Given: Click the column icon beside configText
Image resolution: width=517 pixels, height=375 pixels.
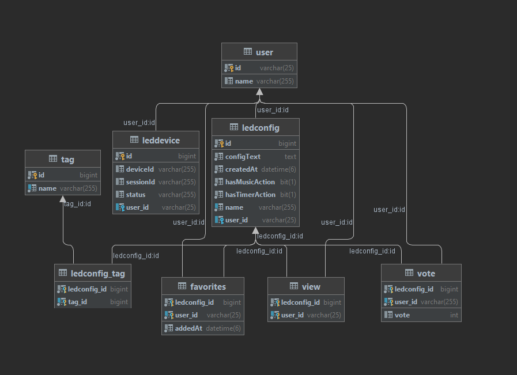Looking at the screenshot, I should (219, 157).
